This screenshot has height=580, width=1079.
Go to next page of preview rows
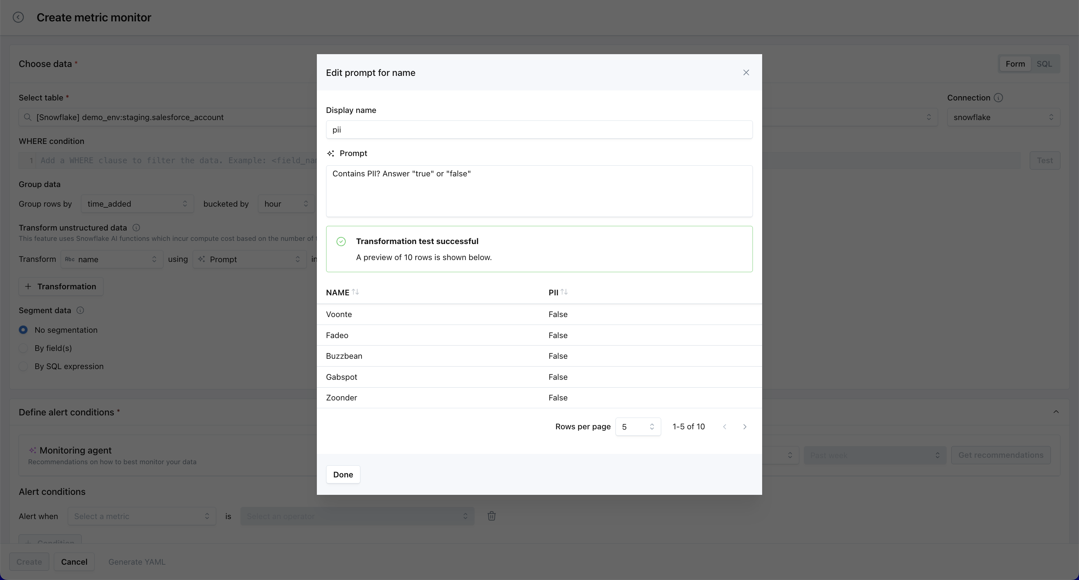[x=745, y=426]
